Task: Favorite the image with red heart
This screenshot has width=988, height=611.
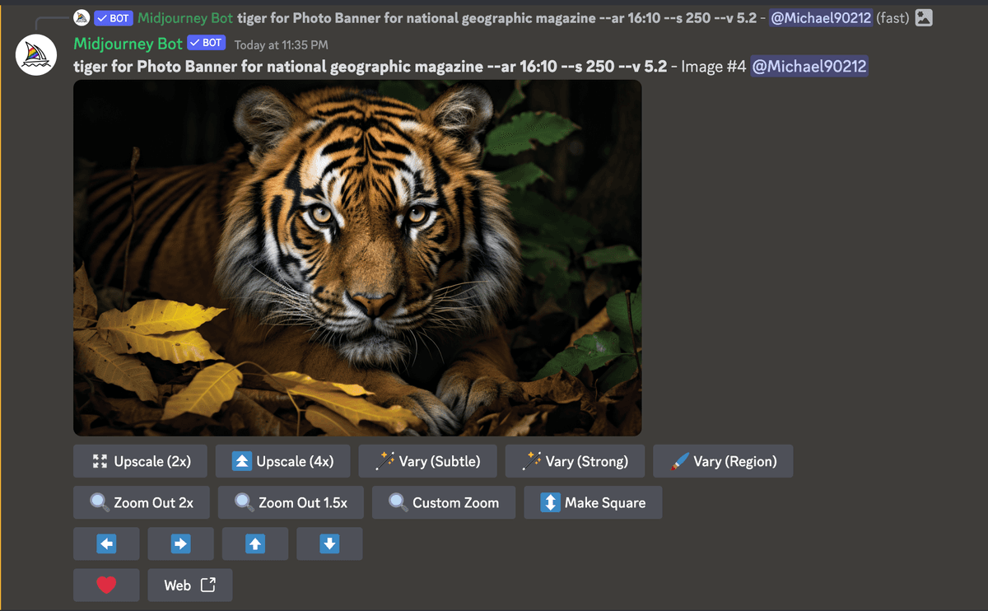Action: 106,585
